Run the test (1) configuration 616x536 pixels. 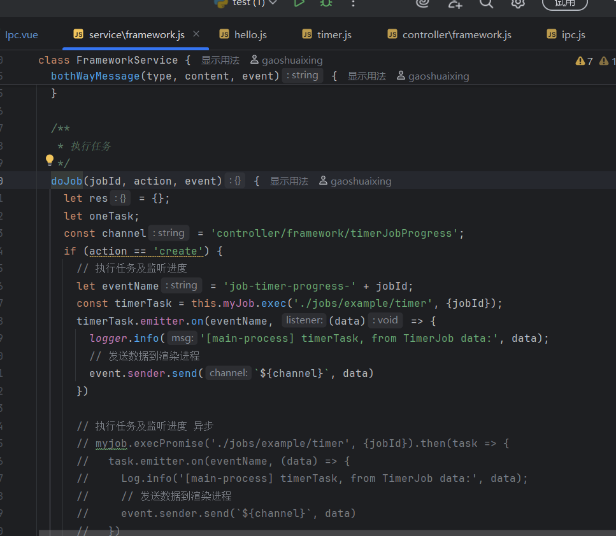coord(299,3)
